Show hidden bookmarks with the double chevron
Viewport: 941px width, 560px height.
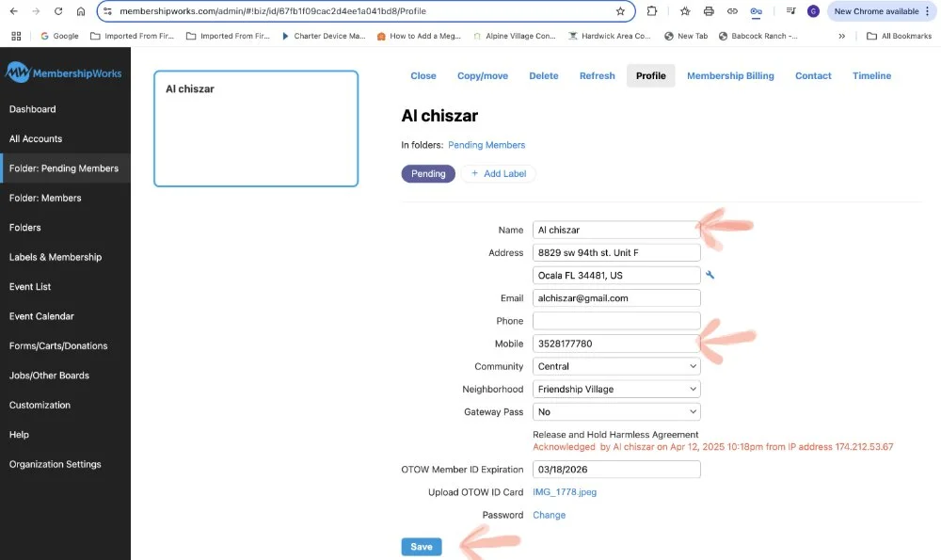(842, 36)
